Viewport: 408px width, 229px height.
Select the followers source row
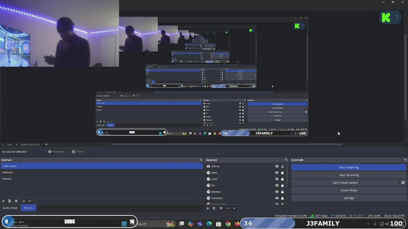(245, 198)
